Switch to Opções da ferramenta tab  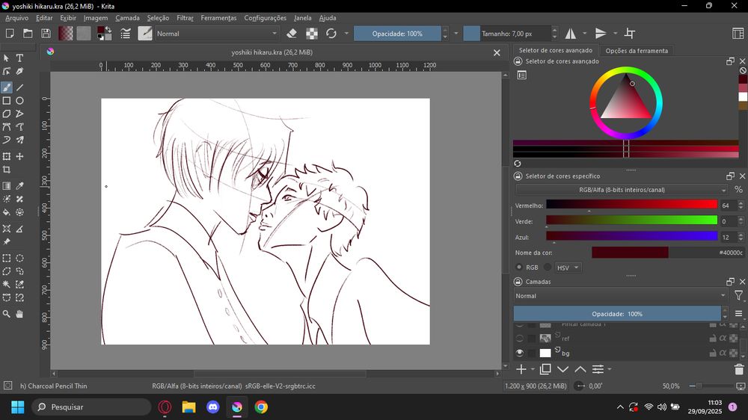pyautogui.click(x=636, y=51)
